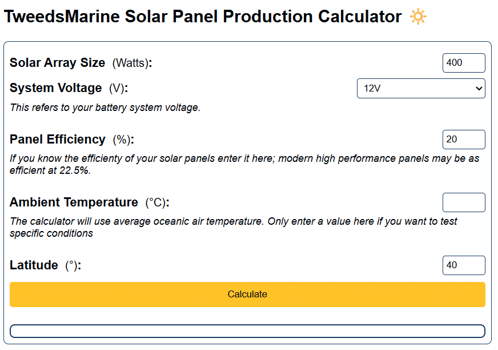Click the oceanic temperature description text
498x350 pixels.
click(234, 226)
